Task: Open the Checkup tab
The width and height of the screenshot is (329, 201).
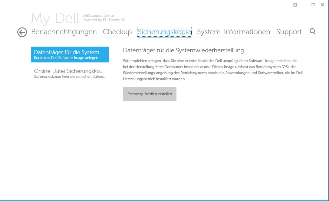Action: coord(117,32)
